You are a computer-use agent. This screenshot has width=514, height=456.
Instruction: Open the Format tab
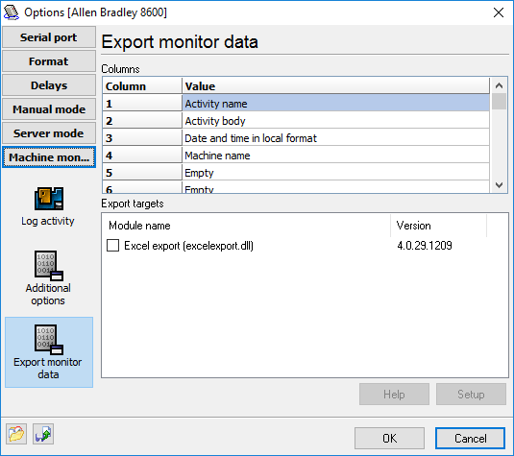48,61
